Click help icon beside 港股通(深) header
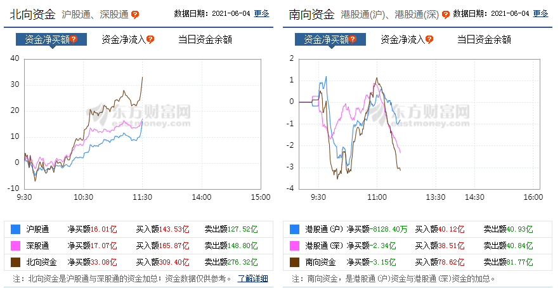 (x=445, y=15)
